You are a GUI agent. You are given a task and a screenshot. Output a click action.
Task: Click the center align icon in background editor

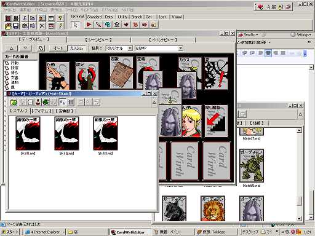click(x=268, y=53)
